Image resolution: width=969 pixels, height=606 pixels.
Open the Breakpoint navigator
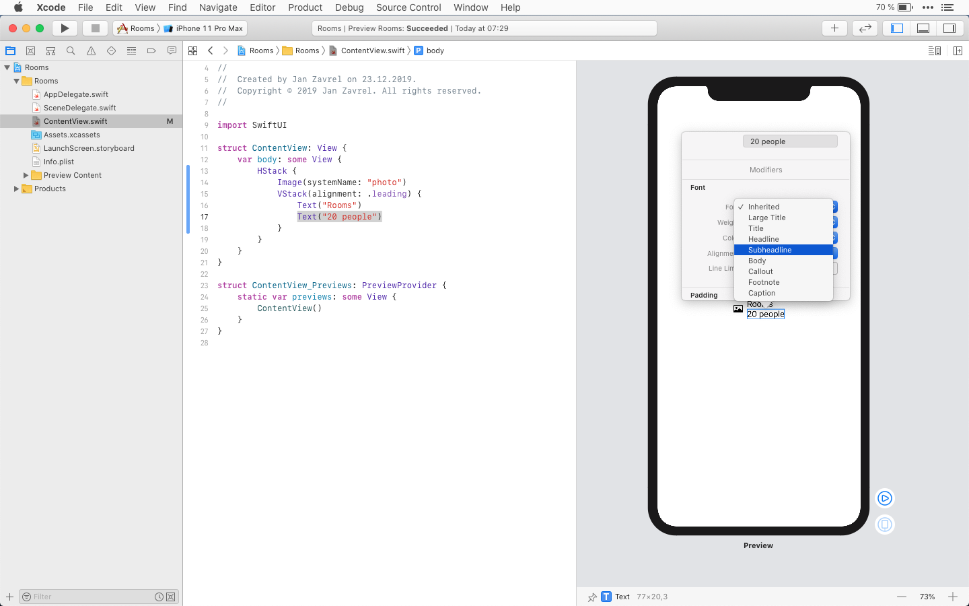pos(151,50)
